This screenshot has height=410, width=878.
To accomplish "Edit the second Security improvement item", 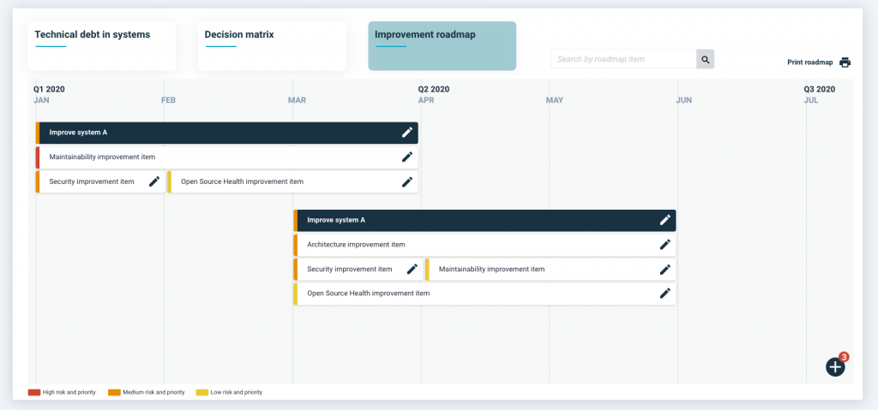I will pyautogui.click(x=412, y=269).
